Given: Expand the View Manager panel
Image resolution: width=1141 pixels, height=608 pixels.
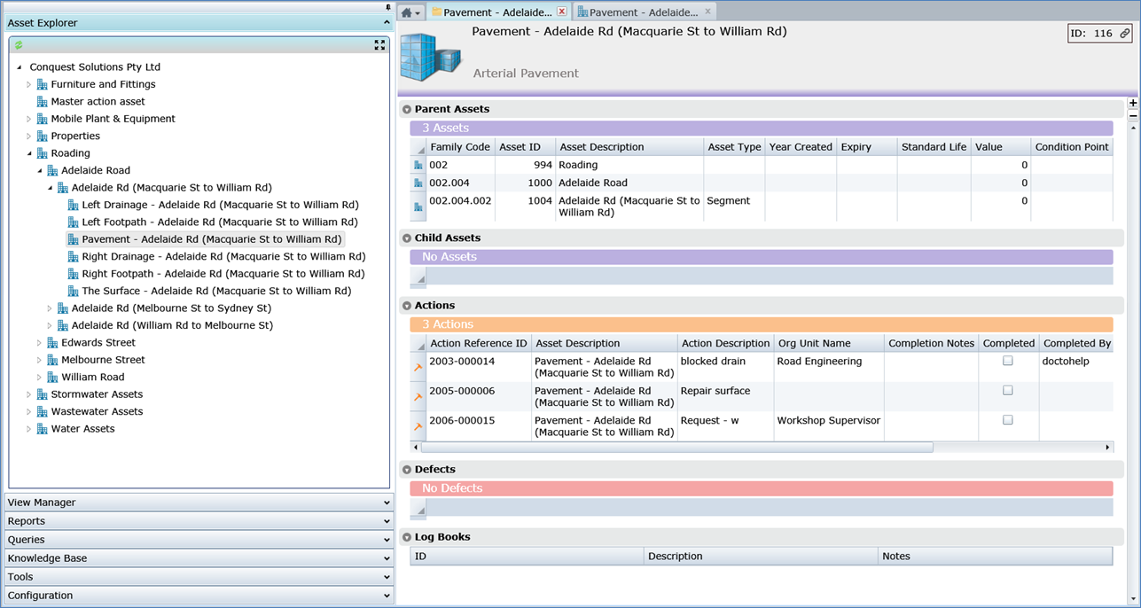Looking at the screenshot, I should (199, 503).
